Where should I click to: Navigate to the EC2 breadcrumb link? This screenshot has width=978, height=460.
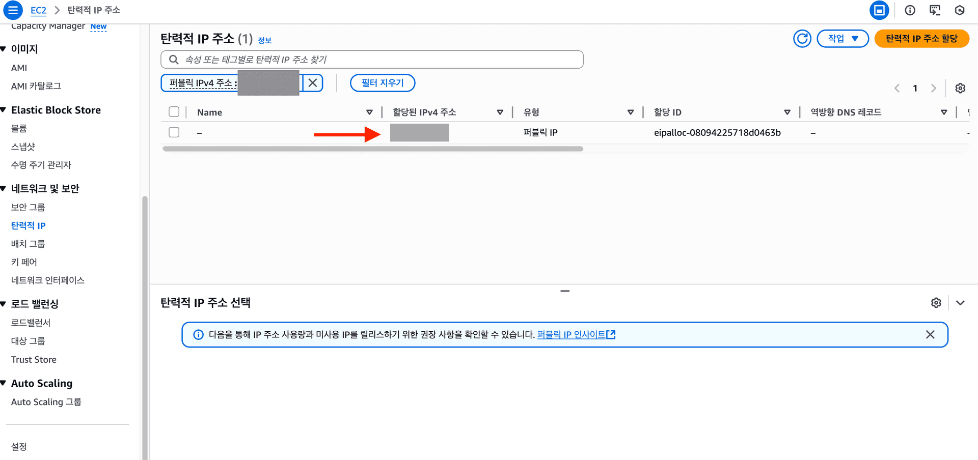click(x=38, y=10)
